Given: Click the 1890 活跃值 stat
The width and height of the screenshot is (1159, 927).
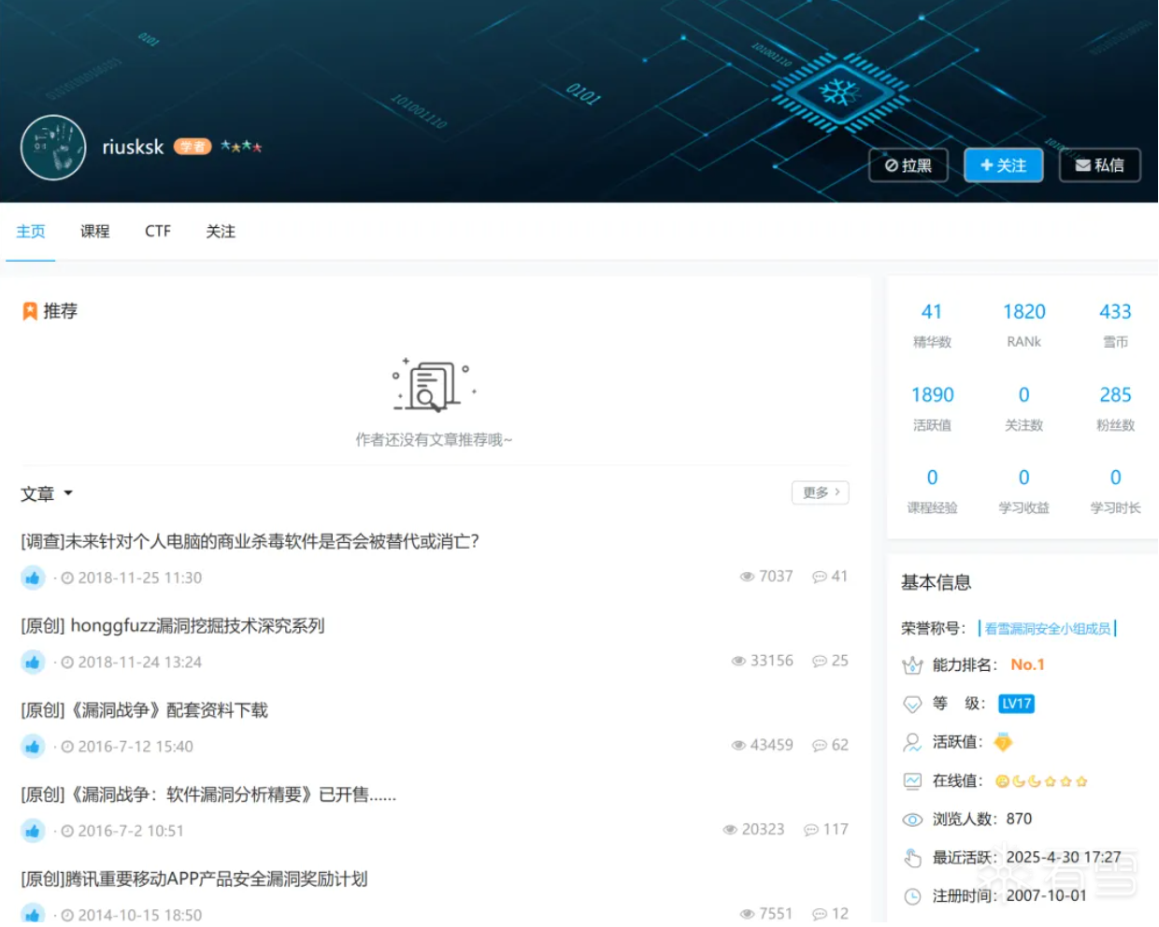Looking at the screenshot, I should 932,407.
